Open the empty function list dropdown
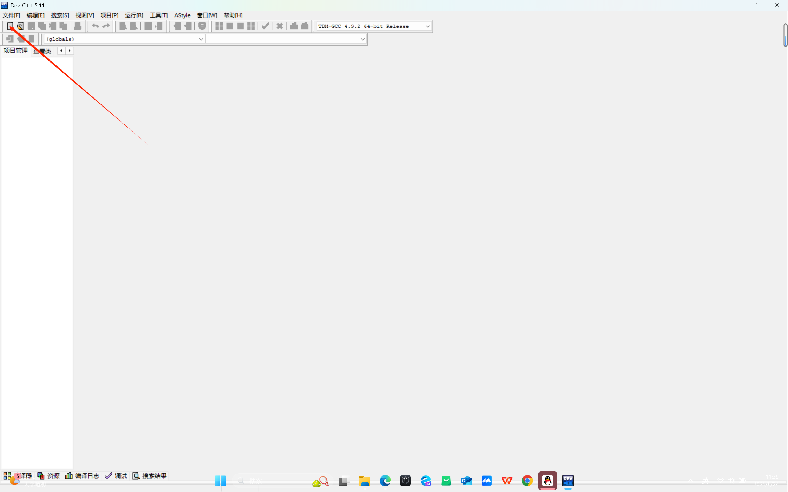The image size is (788, 492). coord(362,39)
